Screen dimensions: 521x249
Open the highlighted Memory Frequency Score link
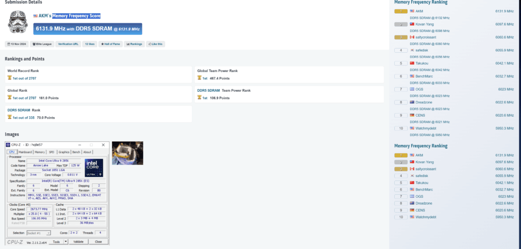tap(76, 16)
